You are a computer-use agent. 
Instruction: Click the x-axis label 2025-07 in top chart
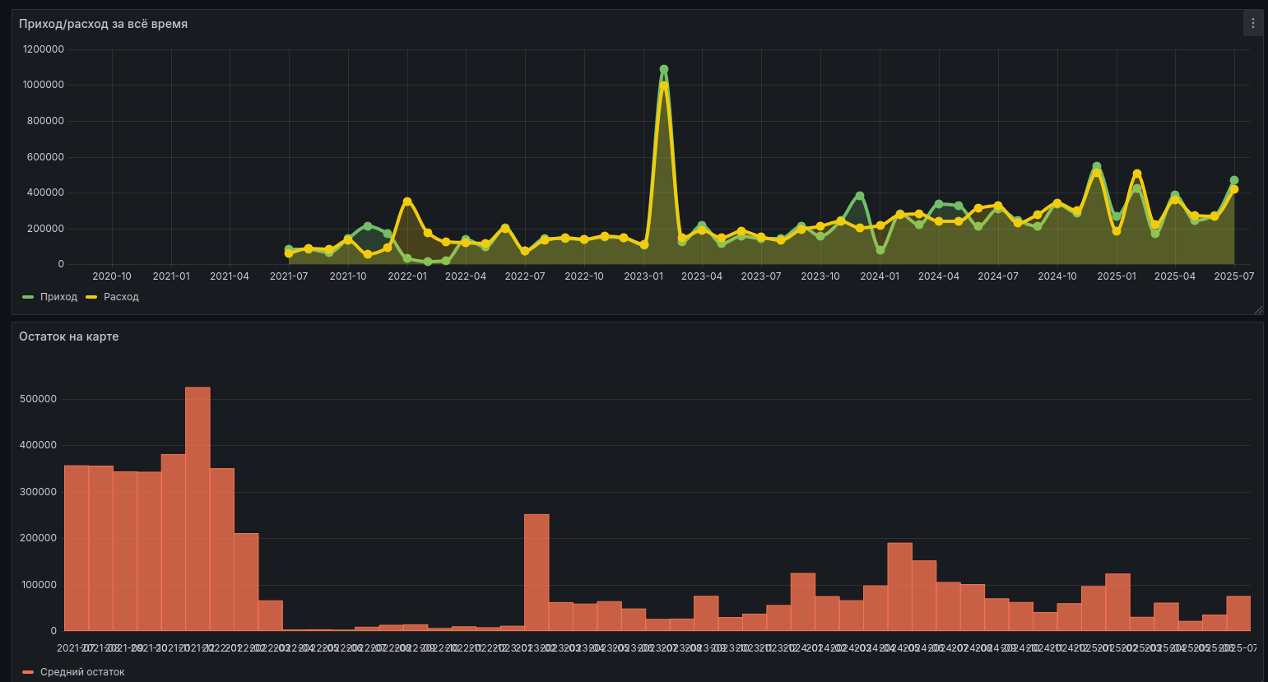[1234, 276]
